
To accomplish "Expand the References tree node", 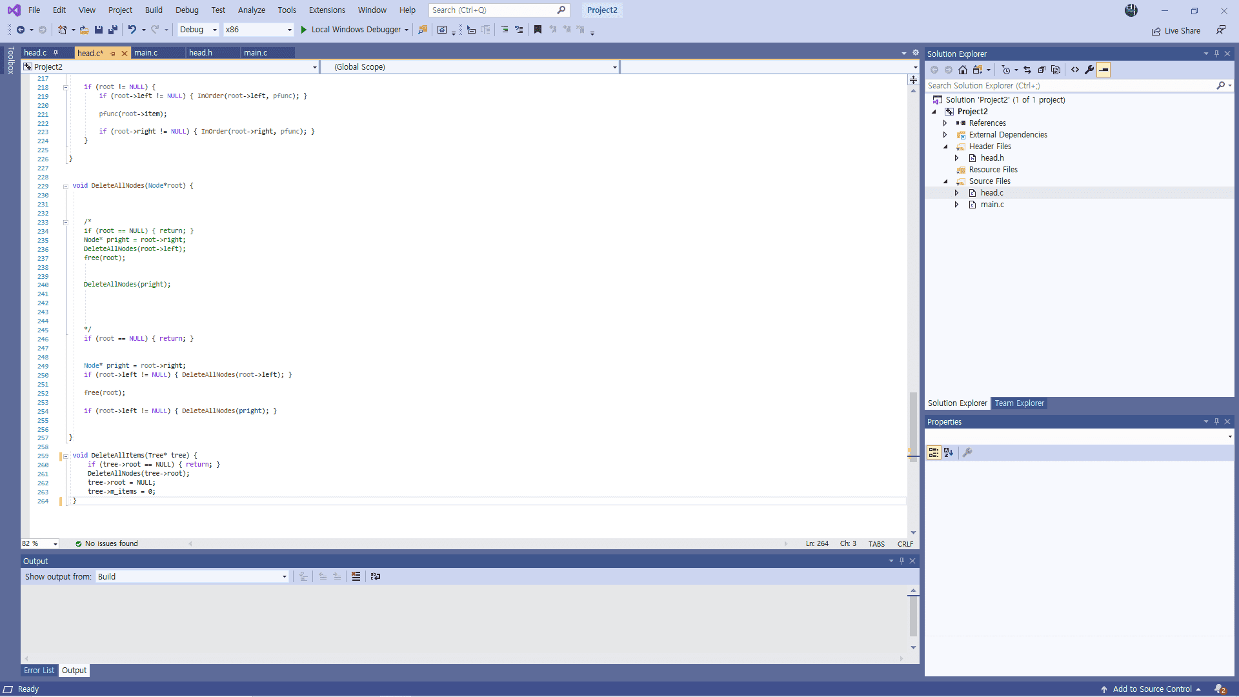I will tap(945, 123).
